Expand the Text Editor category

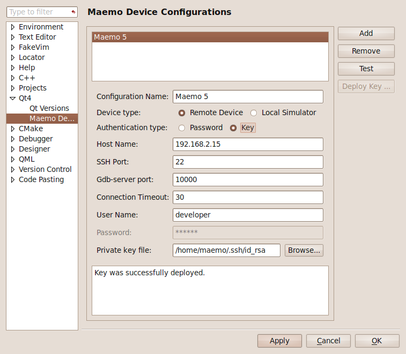(13, 37)
